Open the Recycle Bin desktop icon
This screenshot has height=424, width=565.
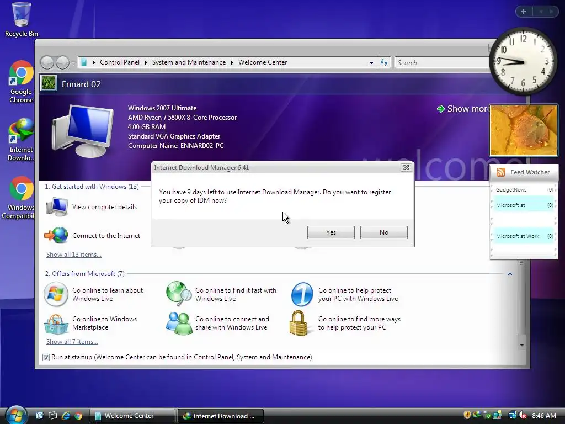click(x=22, y=20)
